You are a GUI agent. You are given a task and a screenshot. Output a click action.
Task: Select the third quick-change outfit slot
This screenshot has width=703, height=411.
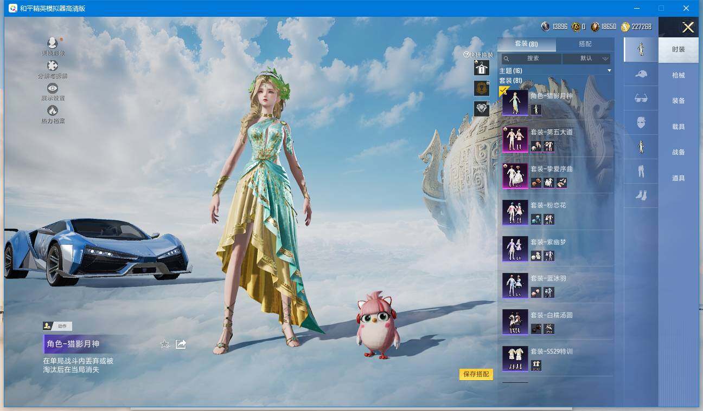[x=482, y=109]
